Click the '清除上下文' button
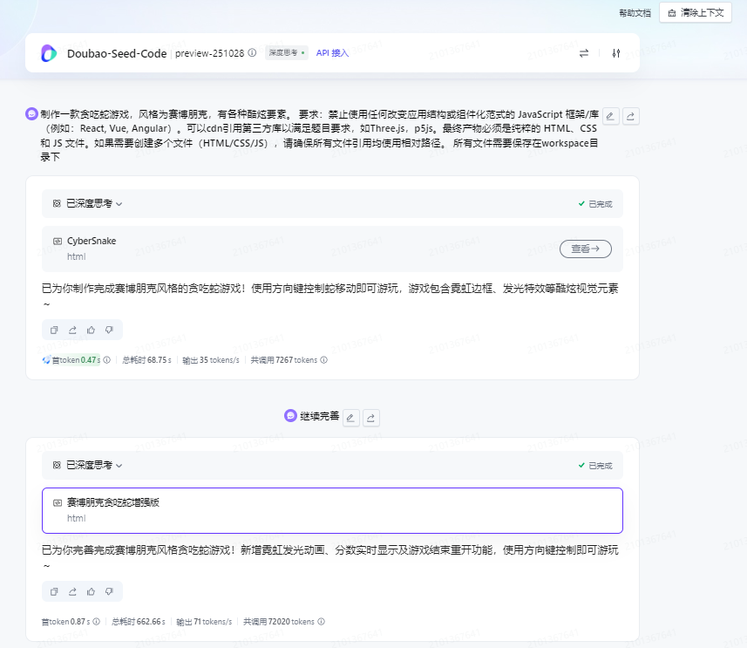The image size is (747, 648). pos(695,13)
